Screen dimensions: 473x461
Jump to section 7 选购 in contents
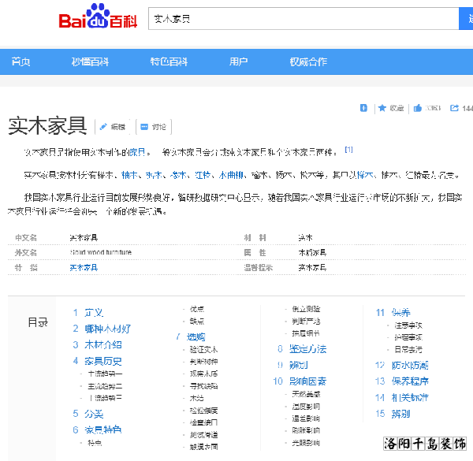tap(196, 336)
